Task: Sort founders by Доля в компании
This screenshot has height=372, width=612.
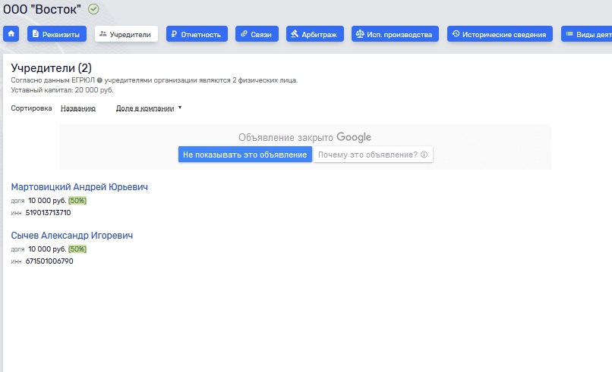Action: [145, 108]
